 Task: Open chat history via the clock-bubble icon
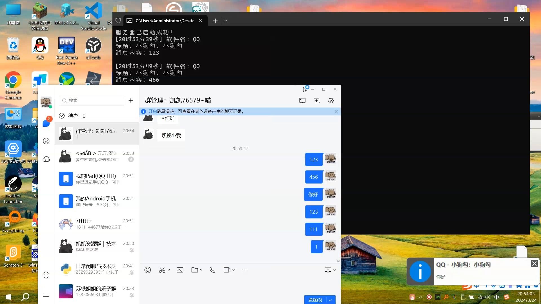329,270
